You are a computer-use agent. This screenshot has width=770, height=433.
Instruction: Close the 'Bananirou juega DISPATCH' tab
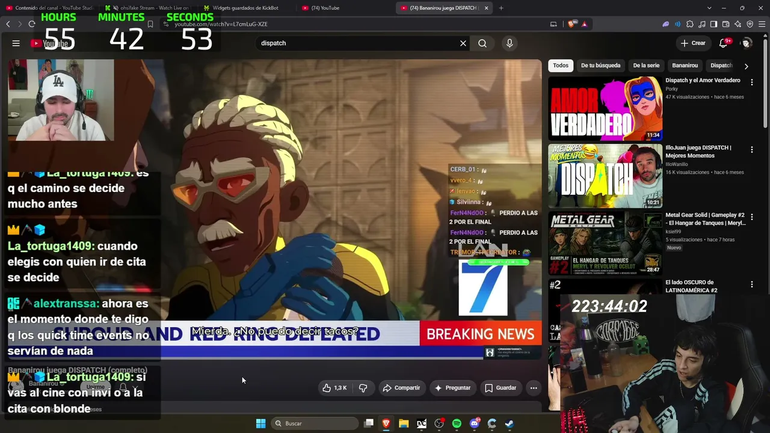[486, 8]
